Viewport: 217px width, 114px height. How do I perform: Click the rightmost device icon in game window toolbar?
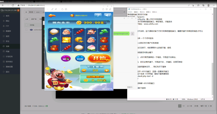(110, 9)
